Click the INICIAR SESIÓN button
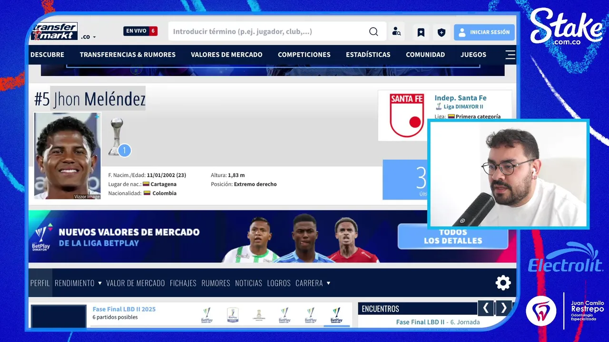 tap(484, 32)
